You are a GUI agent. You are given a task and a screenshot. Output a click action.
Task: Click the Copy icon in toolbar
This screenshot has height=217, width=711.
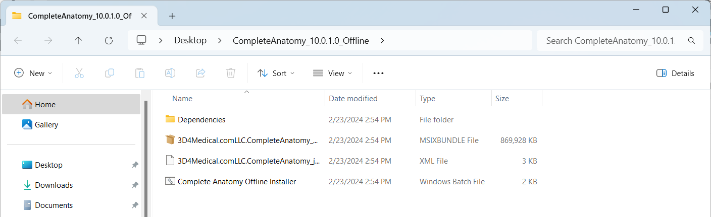point(110,73)
